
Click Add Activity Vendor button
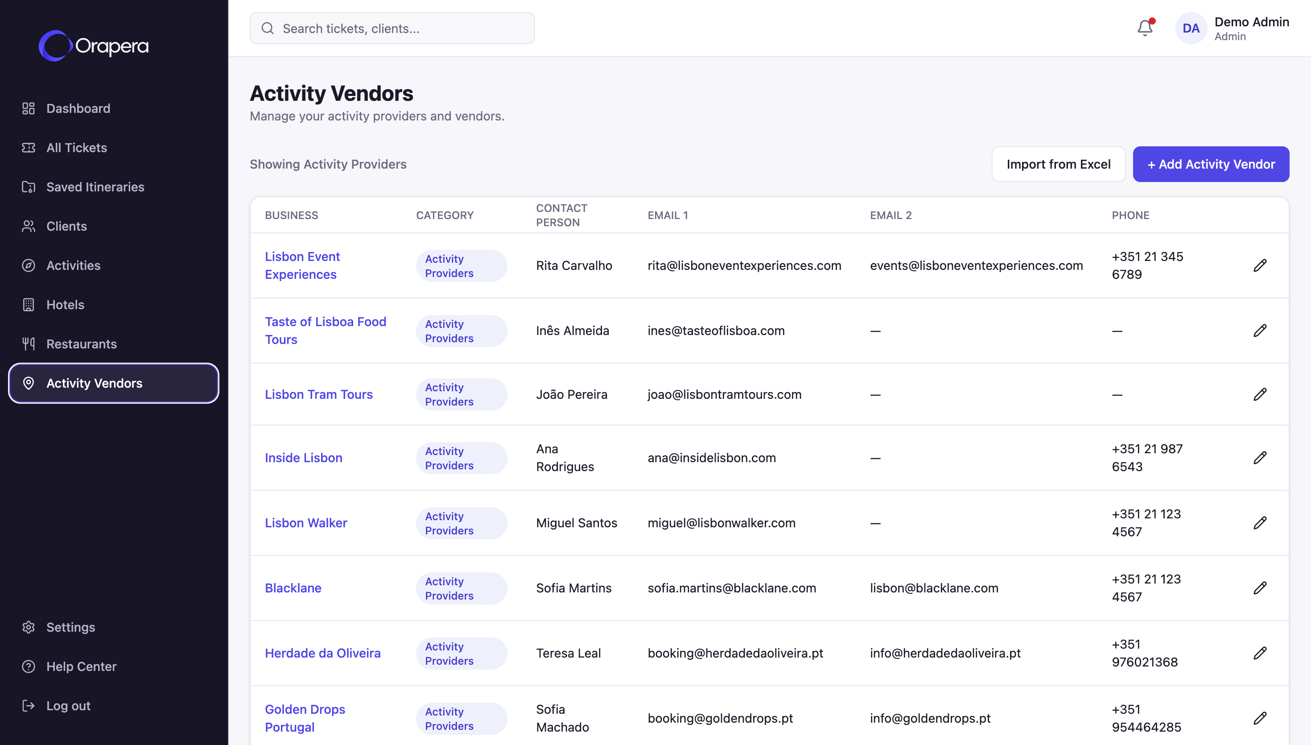tap(1211, 164)
